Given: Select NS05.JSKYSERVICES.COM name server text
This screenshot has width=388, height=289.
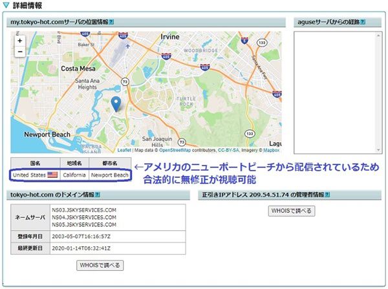Looking at the screenshot, I should (x=84, y=224).
